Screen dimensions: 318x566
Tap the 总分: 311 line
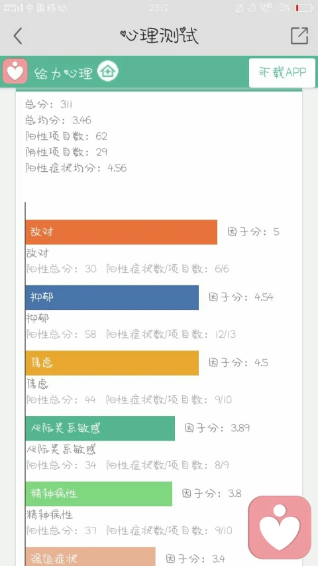click(48, 105)
